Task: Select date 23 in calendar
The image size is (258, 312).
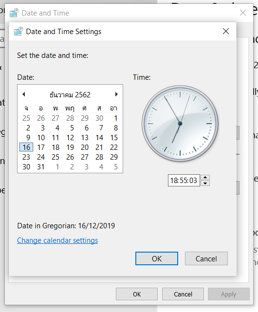Action: click(x=26, y=157)
